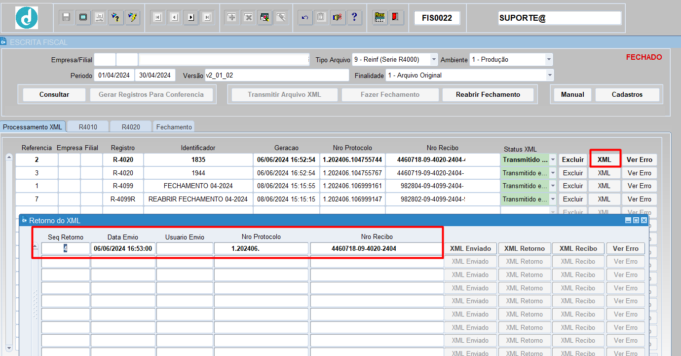Switch to the Processamento XML tab

tap(33, 127)
